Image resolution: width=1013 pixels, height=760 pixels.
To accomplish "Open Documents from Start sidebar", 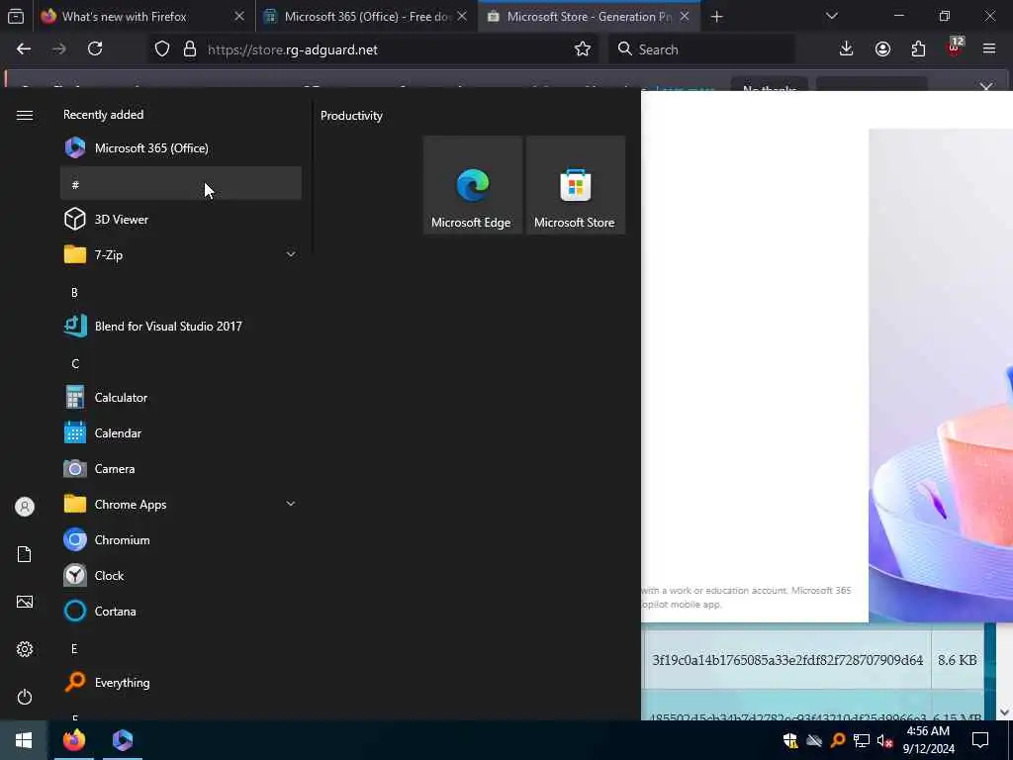I will 25,554.
